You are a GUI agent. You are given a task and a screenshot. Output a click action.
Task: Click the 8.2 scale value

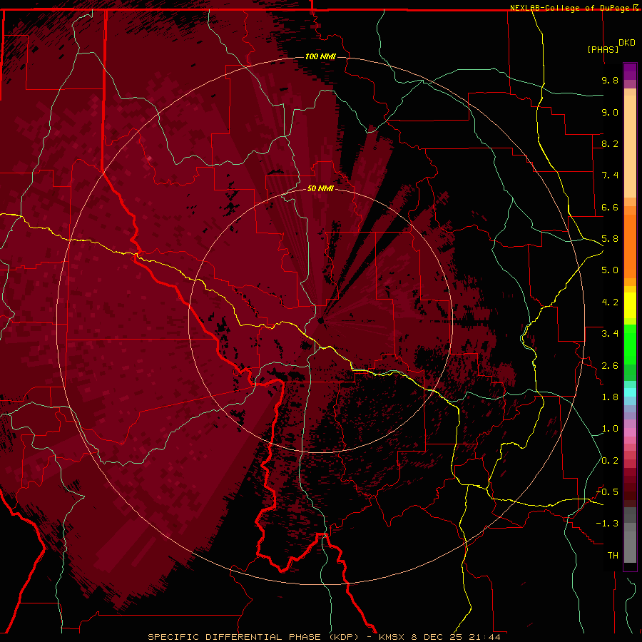point(610,143)
